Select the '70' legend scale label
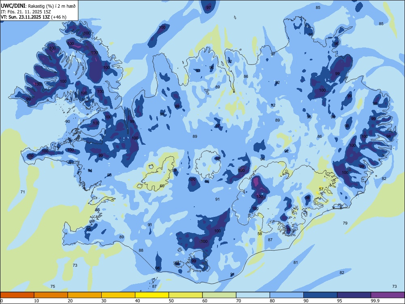This screenshot has width=405, height=304. 239,301
